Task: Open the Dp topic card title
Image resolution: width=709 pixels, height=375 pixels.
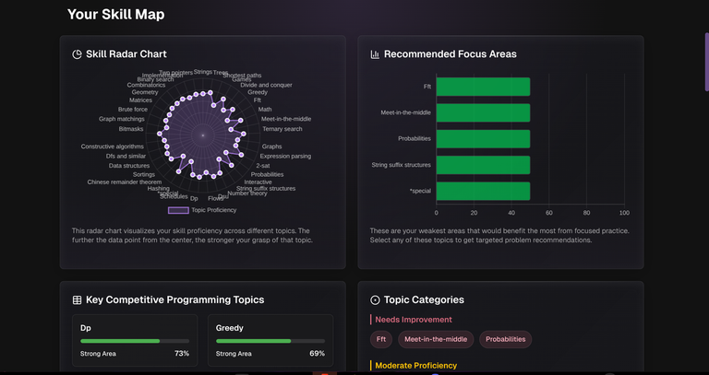Action: click(x=86, y=328)
